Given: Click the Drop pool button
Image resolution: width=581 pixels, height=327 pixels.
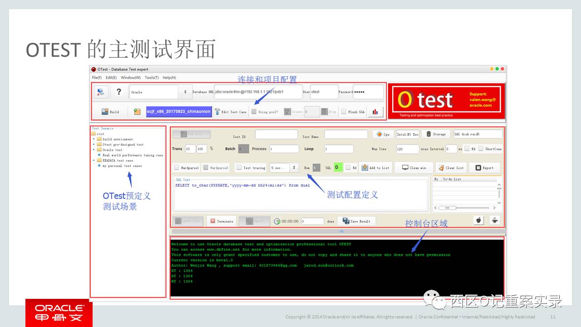Looking at the screenshot, I should pyautogui.click(x=329, y=112).
